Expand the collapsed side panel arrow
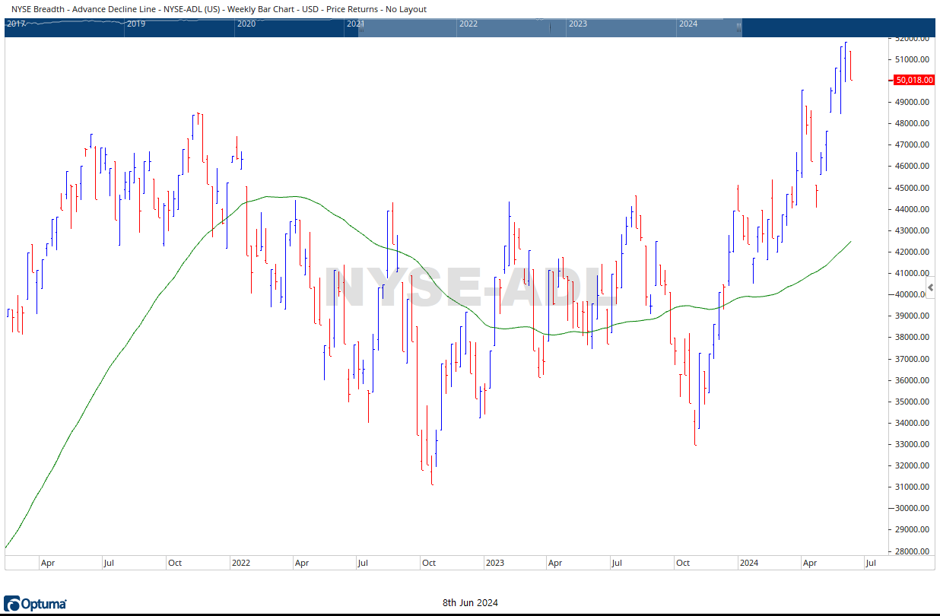940x616 pixels. pyautogui.click(x=932, y=287)
